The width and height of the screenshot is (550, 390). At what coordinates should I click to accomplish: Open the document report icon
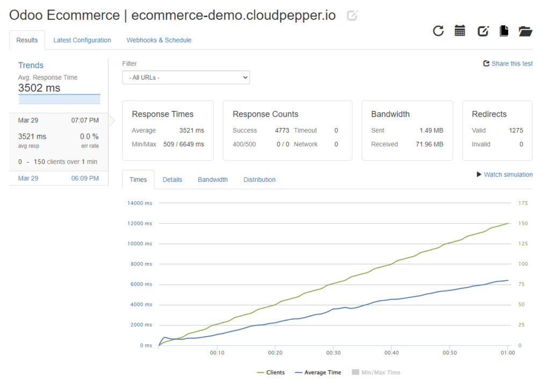504,31
